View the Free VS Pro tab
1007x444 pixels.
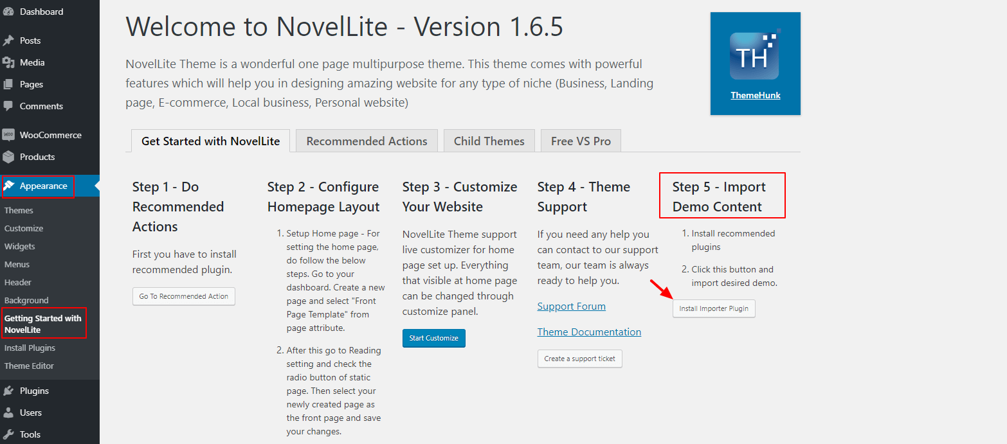(x=581, y=140)
